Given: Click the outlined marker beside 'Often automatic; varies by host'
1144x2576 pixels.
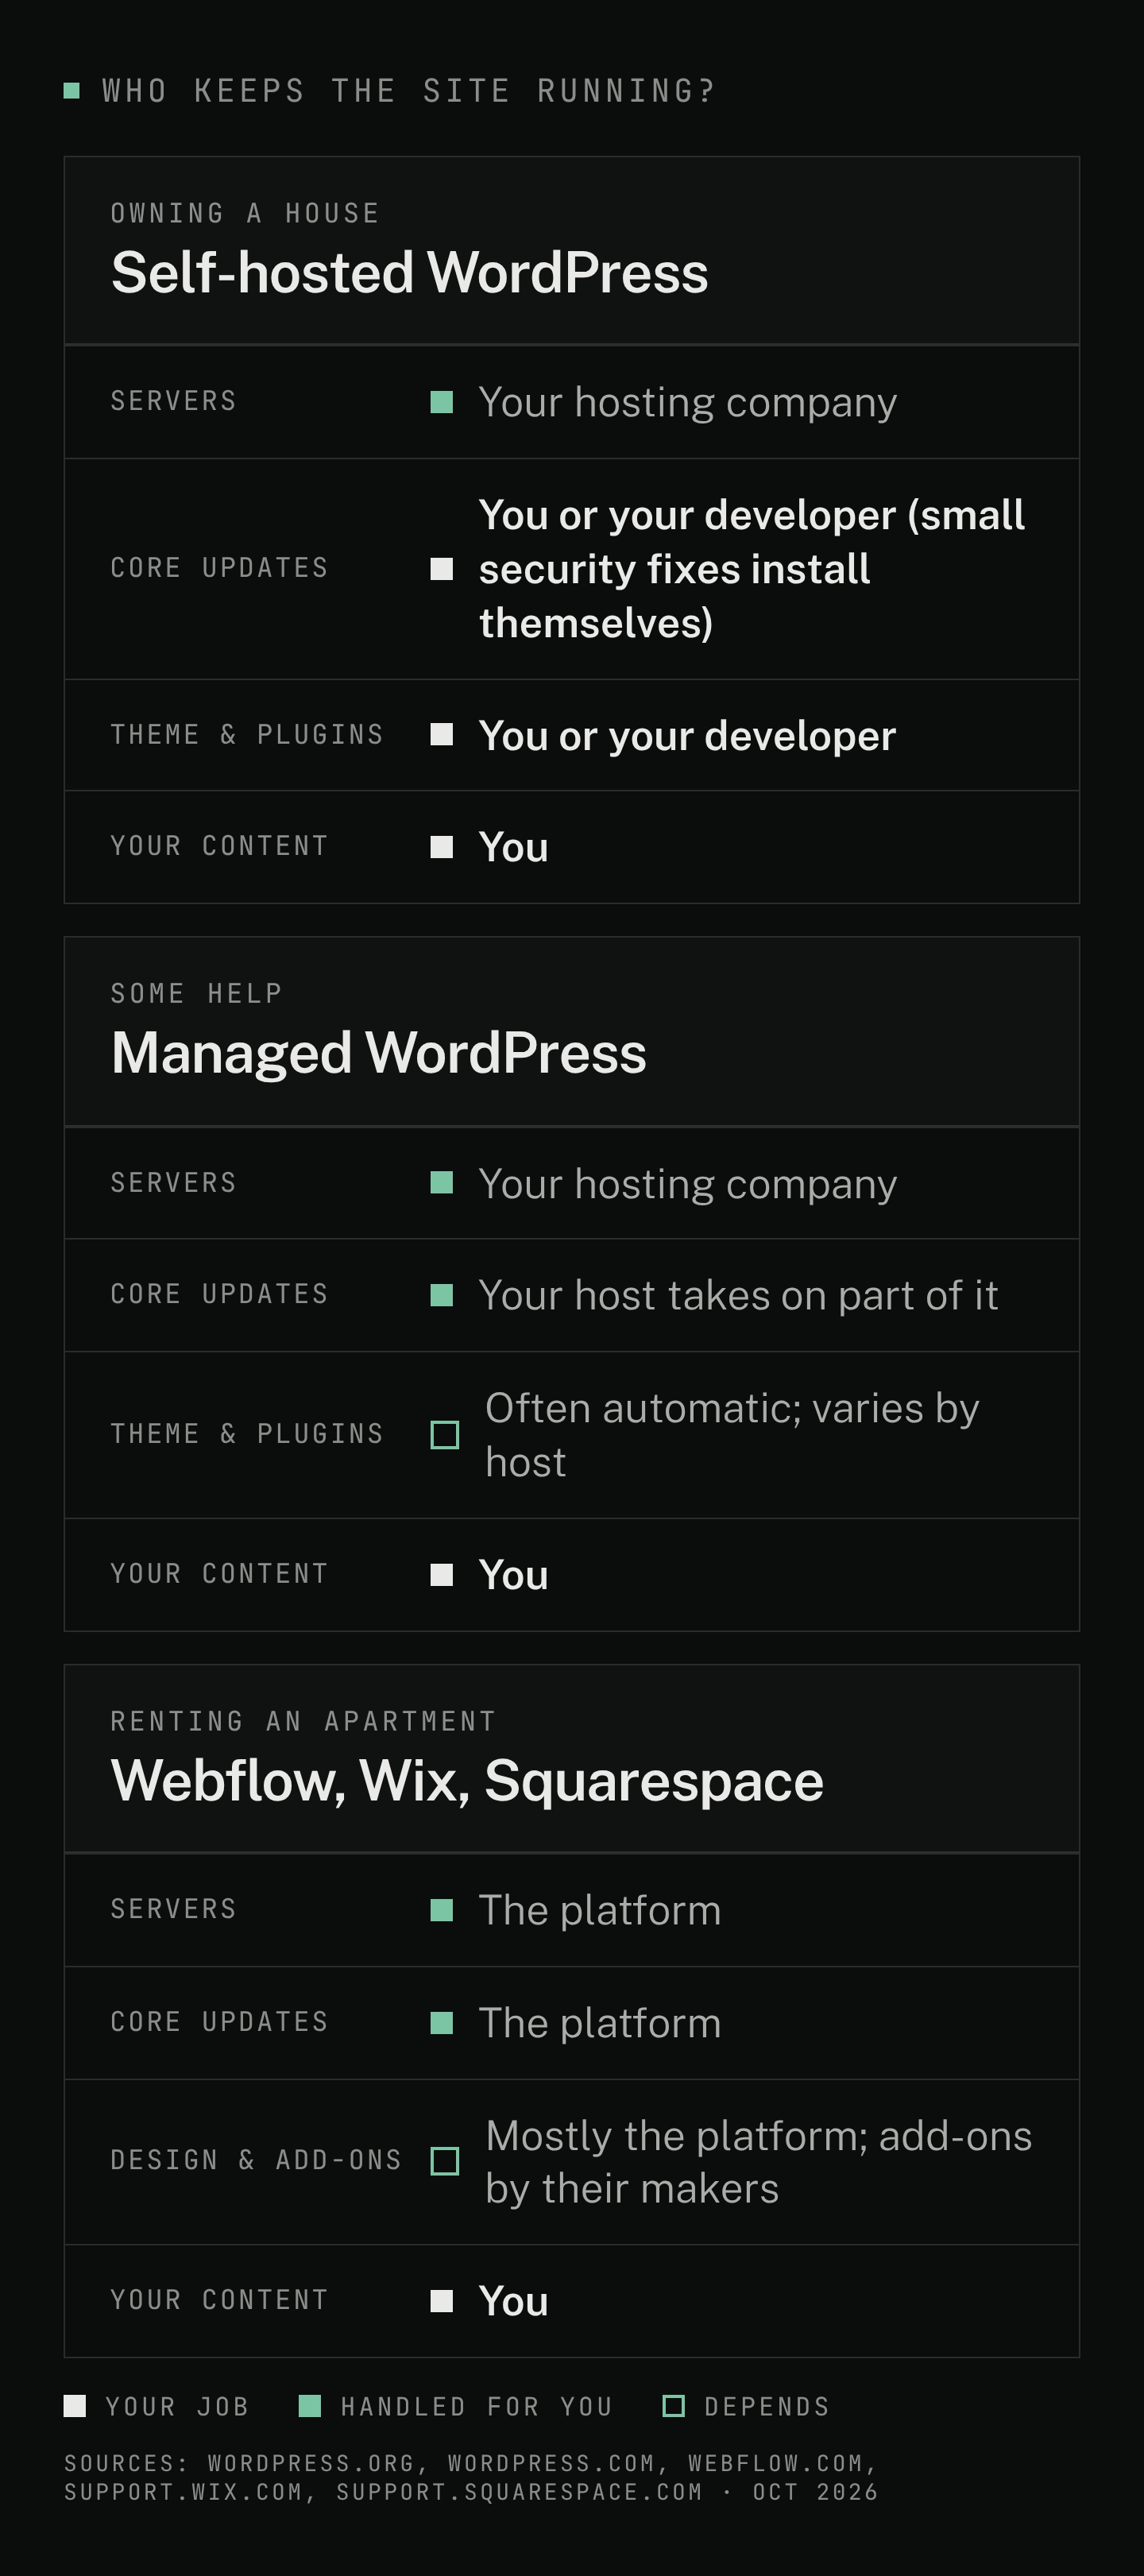Looking at the screenshot, I should (445, 1435).
